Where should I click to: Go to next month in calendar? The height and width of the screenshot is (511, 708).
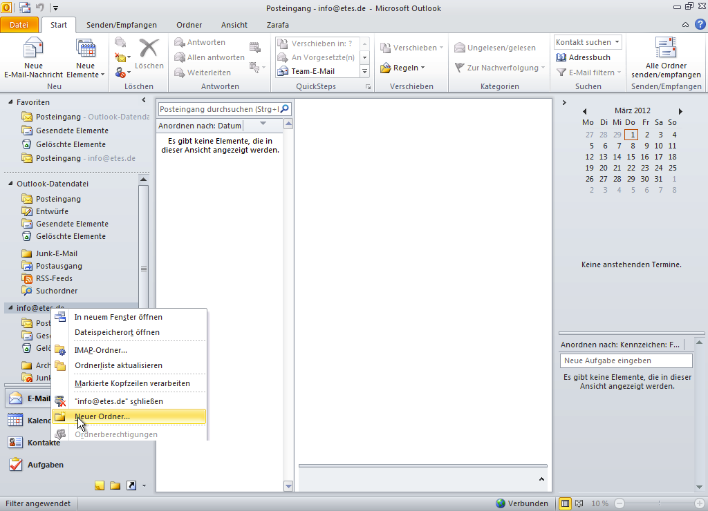[680, 111]
